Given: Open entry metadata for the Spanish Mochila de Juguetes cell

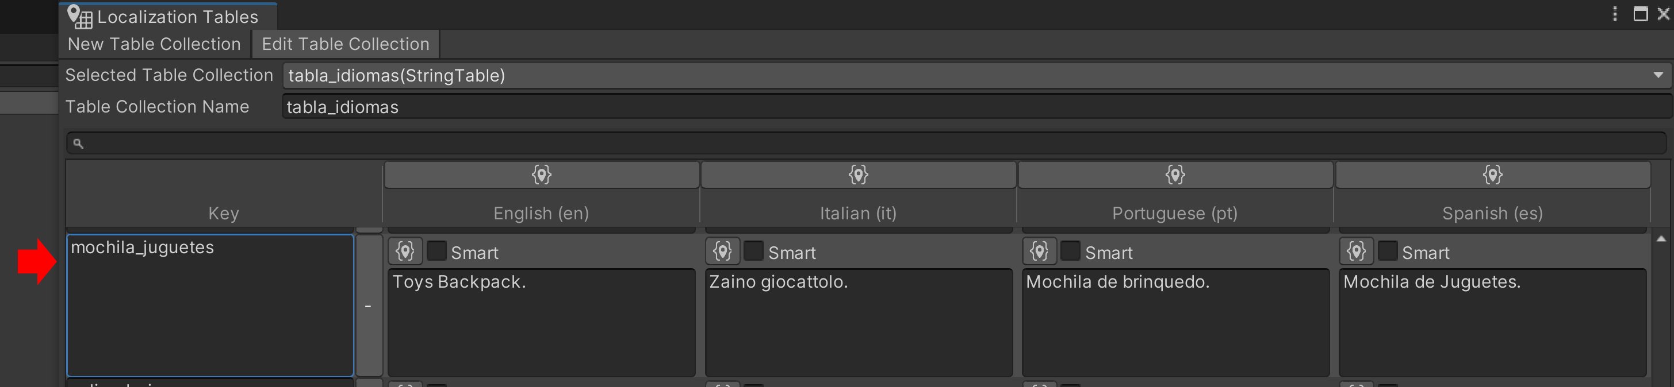Looking at the screenshot, I should tap(1356, 251).
